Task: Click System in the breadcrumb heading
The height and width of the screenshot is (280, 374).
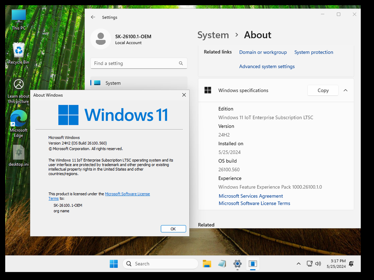Action: tap(213, 35)
